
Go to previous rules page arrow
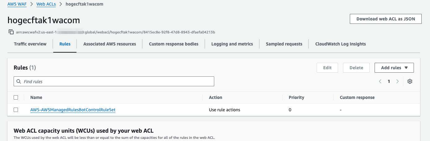point(380,81)
